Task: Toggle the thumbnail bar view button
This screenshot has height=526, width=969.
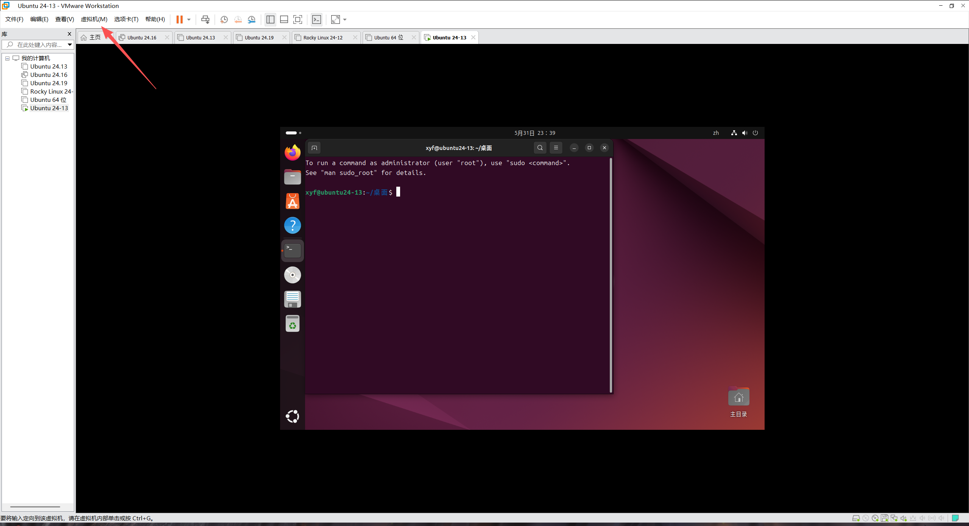Action: click(x=284, y=19)
